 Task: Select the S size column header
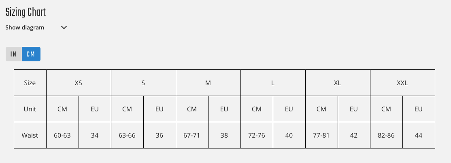point(143,83)
